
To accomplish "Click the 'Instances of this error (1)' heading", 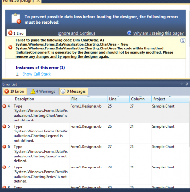I will (40, 68).
